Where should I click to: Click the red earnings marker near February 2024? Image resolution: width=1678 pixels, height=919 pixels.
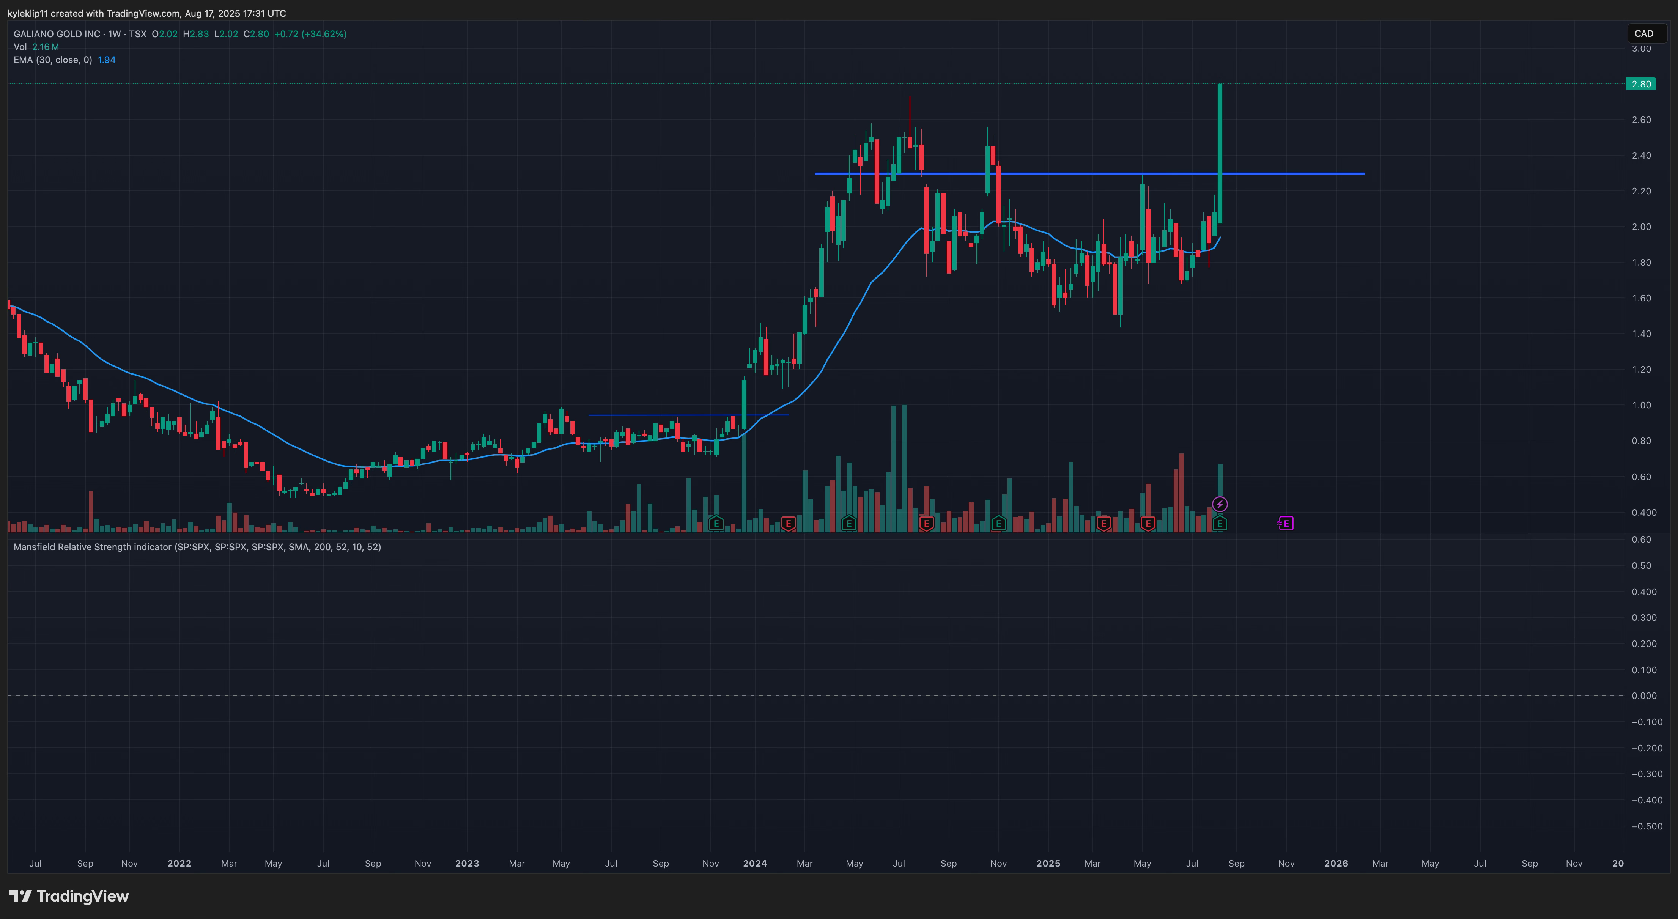(x=788, y=523)
